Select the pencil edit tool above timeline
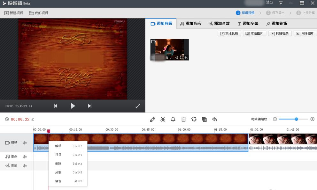The width and height of the screenshot is (317, 190). pos(152,119)
